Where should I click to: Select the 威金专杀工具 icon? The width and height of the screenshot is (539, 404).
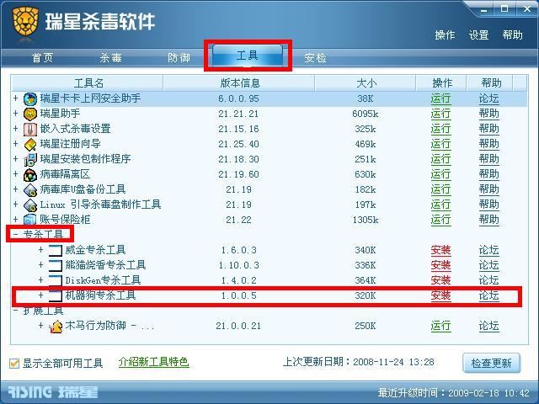pyautogui.click(x=56, y=250)
